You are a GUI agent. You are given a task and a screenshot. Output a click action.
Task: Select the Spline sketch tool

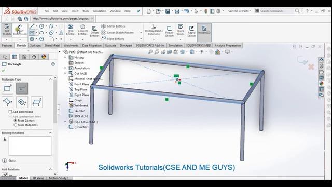coord(51,26)
